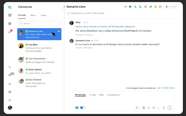
Task: Open the bar chart reports icon
Action: 10,84
